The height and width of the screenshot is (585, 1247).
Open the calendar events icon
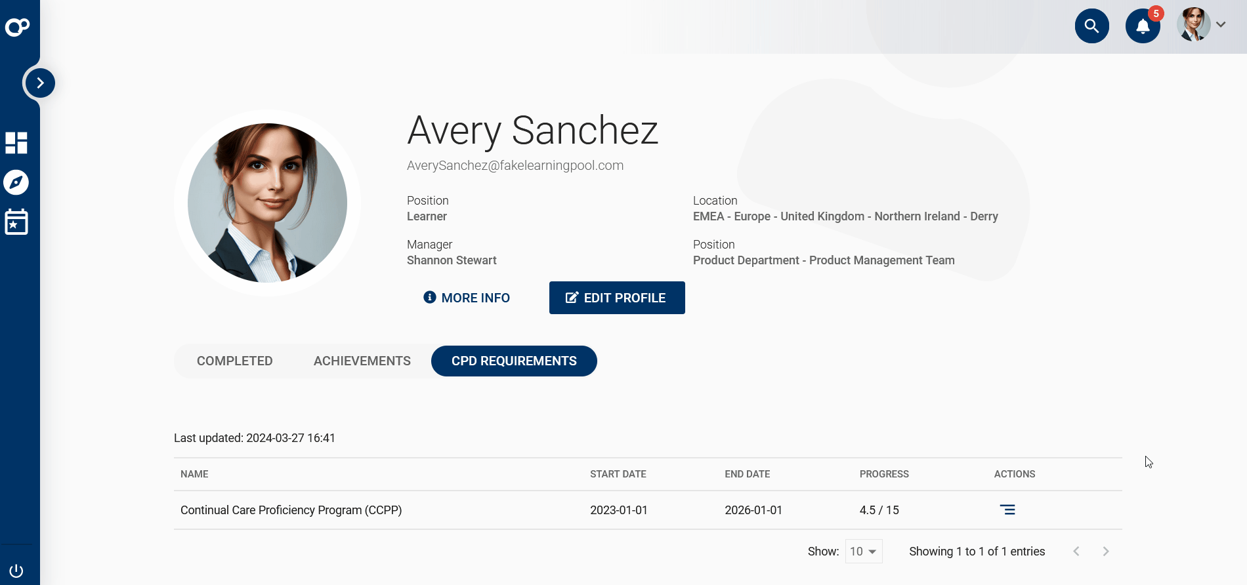pyautogui.click(x=16, y=222)
